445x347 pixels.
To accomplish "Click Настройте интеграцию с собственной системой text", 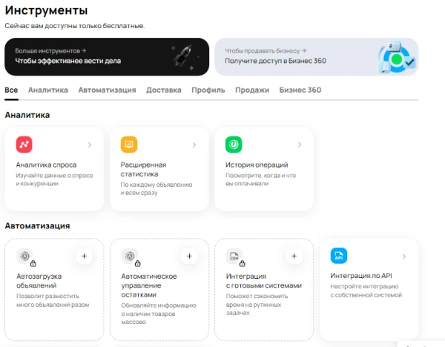I will 366,291.
